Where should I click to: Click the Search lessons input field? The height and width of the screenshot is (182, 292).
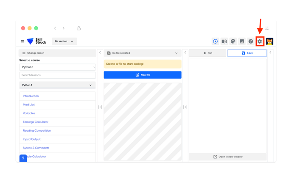[x=57, y=75]
